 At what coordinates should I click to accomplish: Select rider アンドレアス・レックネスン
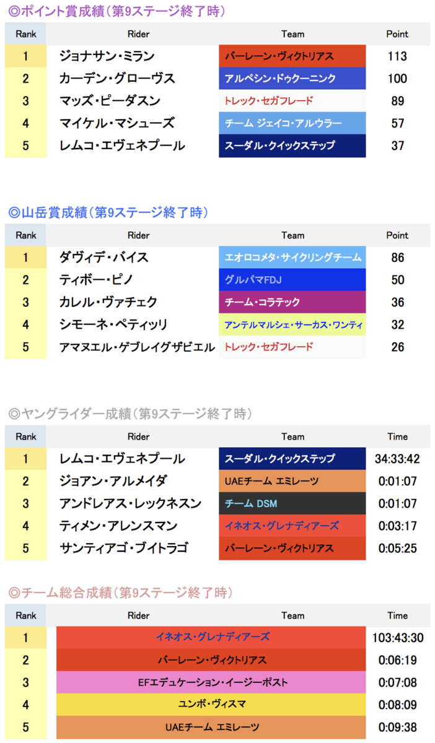(130, 503)
